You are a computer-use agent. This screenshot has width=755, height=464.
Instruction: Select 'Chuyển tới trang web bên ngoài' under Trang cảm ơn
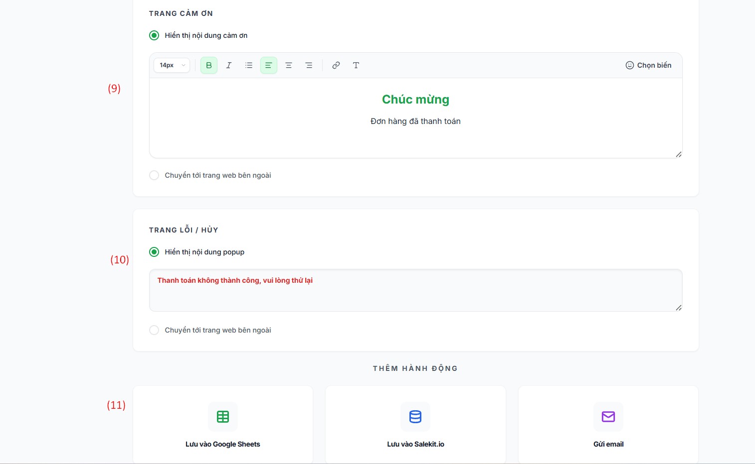[x=155, y=175]
